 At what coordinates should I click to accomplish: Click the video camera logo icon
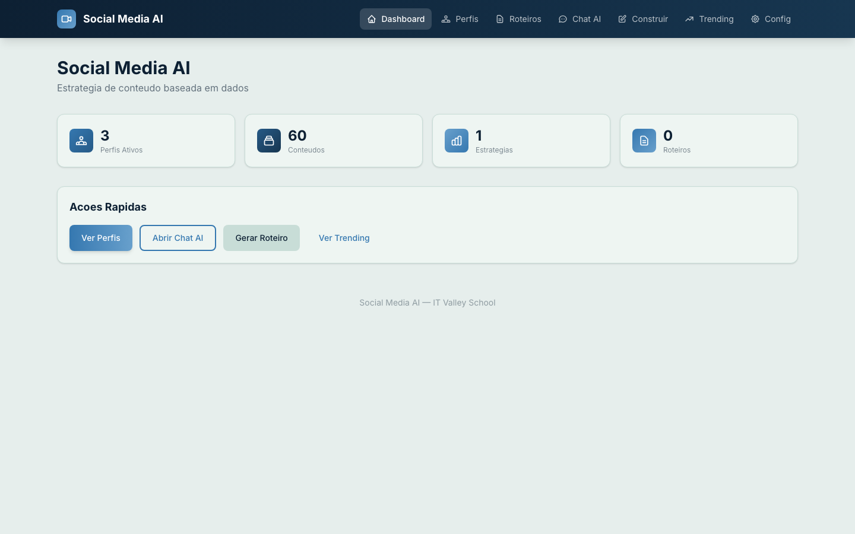coord(66,19)
